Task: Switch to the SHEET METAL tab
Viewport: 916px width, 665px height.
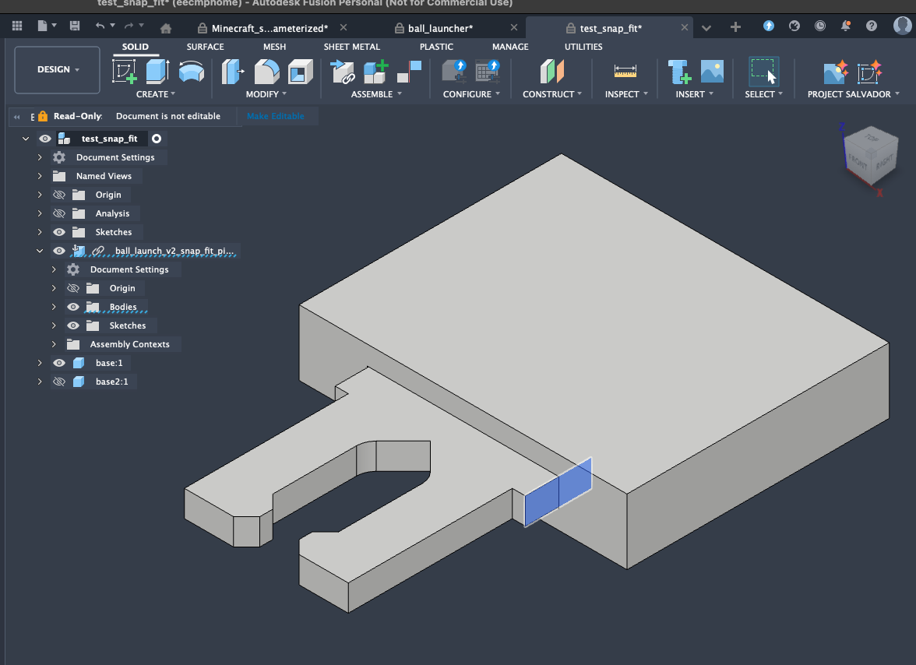Action: (351, 47)
